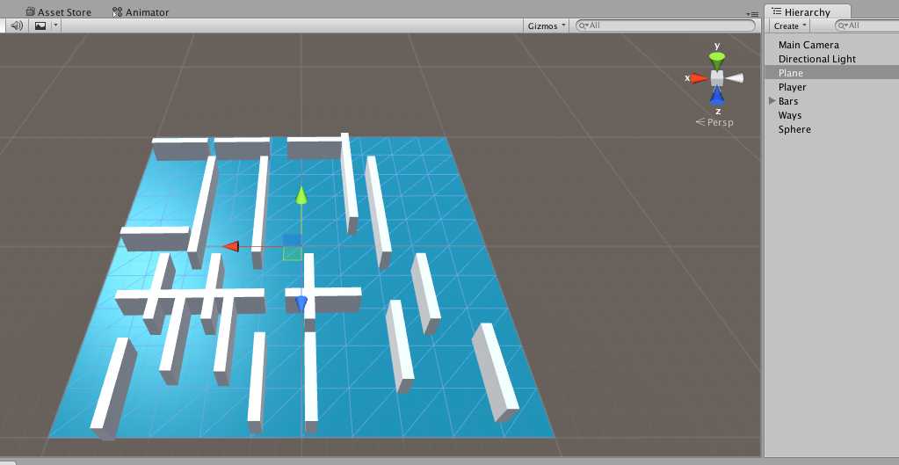Toggle Persp projection label
The width and height of the screenshot is (899, 465).
pos(714,122)
